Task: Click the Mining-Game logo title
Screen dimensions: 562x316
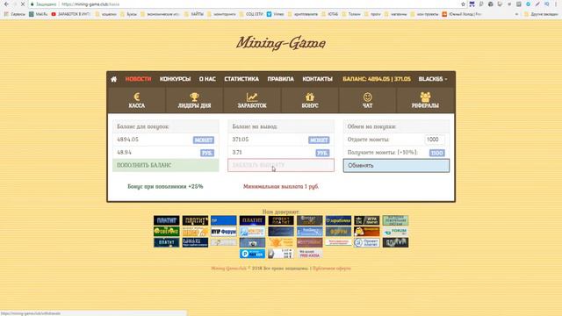Action: [281, 43]
